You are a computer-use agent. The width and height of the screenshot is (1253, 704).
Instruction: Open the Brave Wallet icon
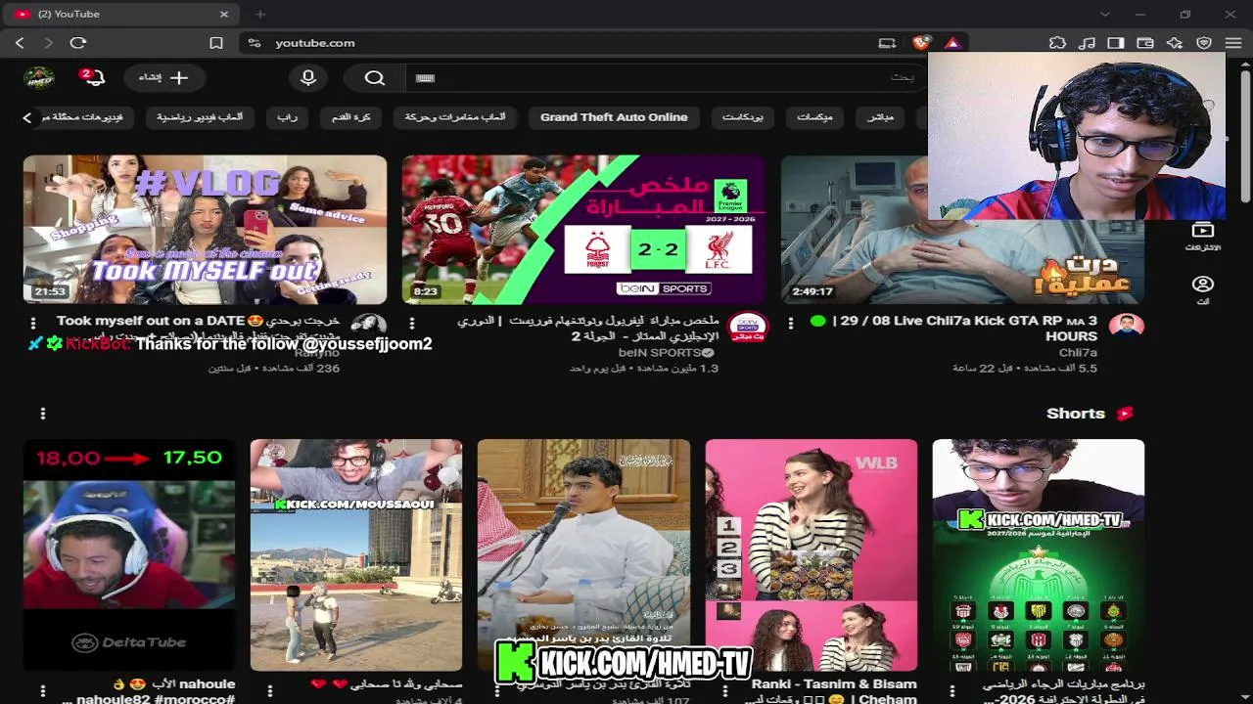point(1145,43)
